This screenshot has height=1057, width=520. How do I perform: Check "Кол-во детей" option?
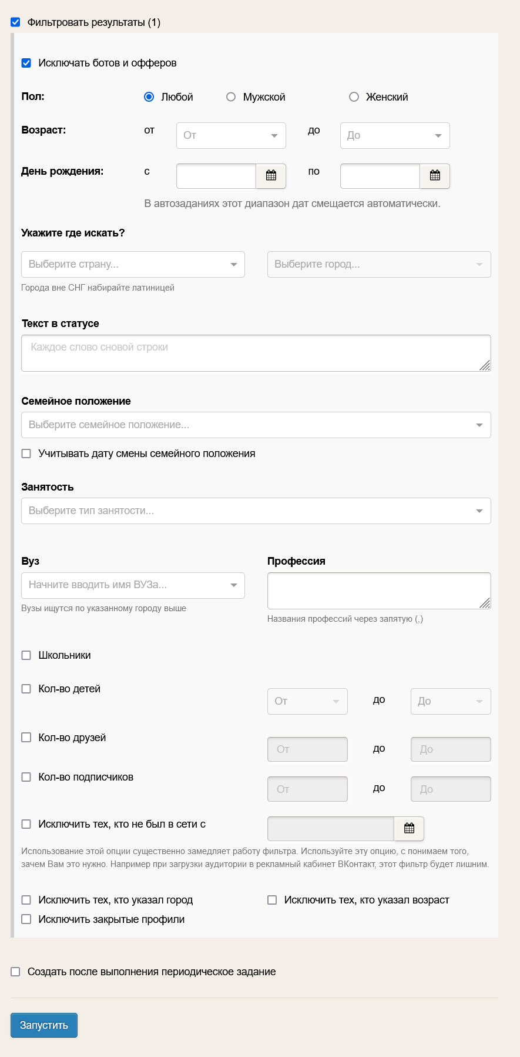click(x=26, y=689)
